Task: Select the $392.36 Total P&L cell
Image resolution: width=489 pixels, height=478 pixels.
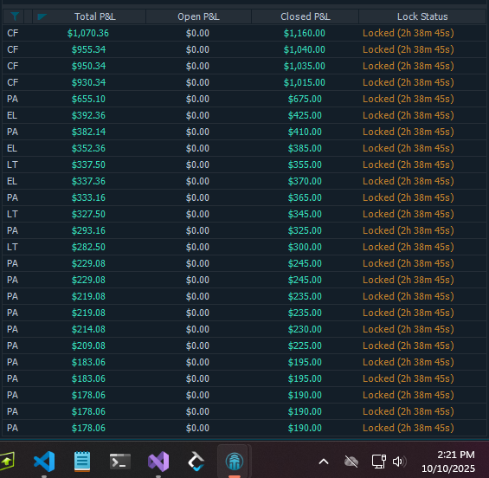Action: (88, 115)
